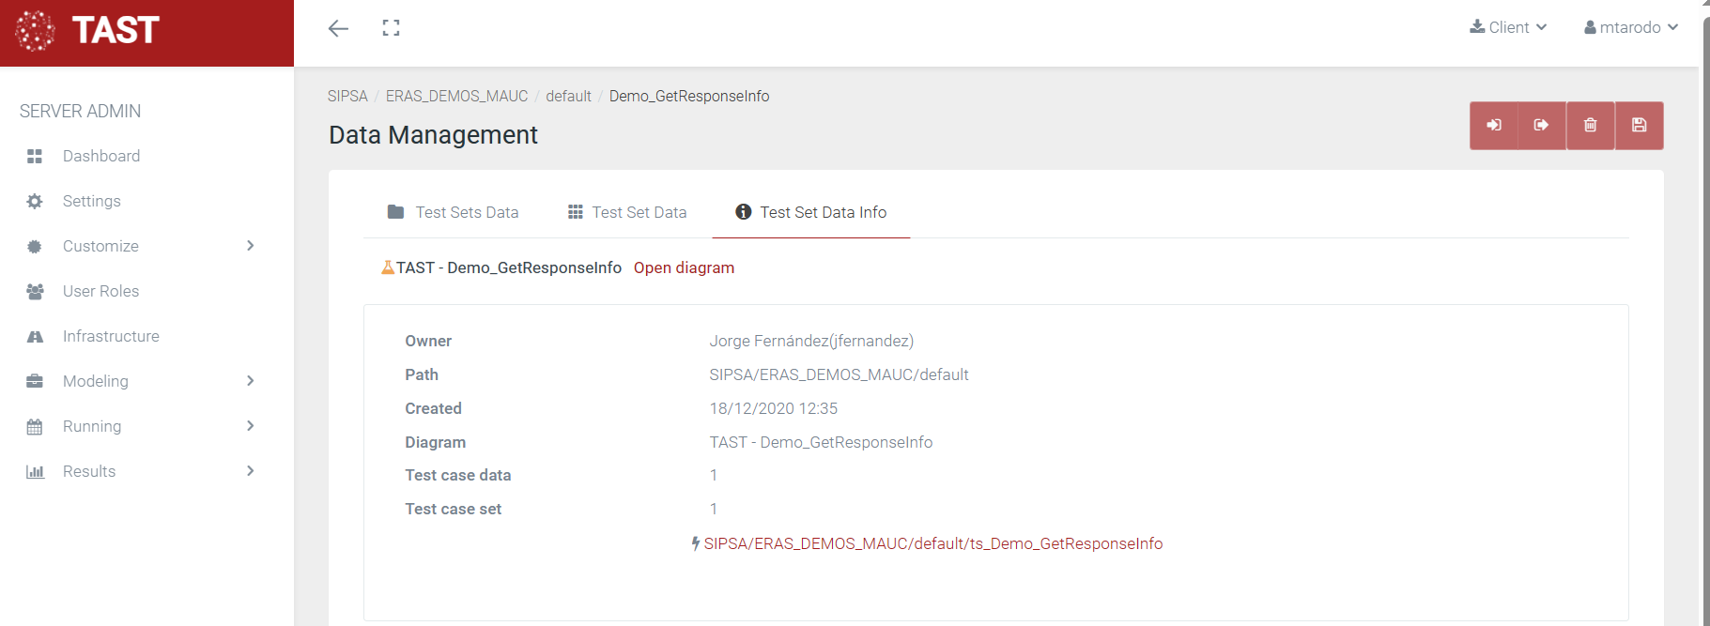The height and width of the screenshot is (626, 1710).
Task: Click the back arrow icon
Action: (338, 28)
